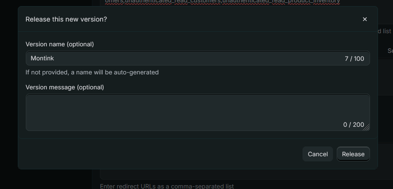Close the release dialog with the X
The width and height of the screenshot is (393, 189).
point(365,19)
